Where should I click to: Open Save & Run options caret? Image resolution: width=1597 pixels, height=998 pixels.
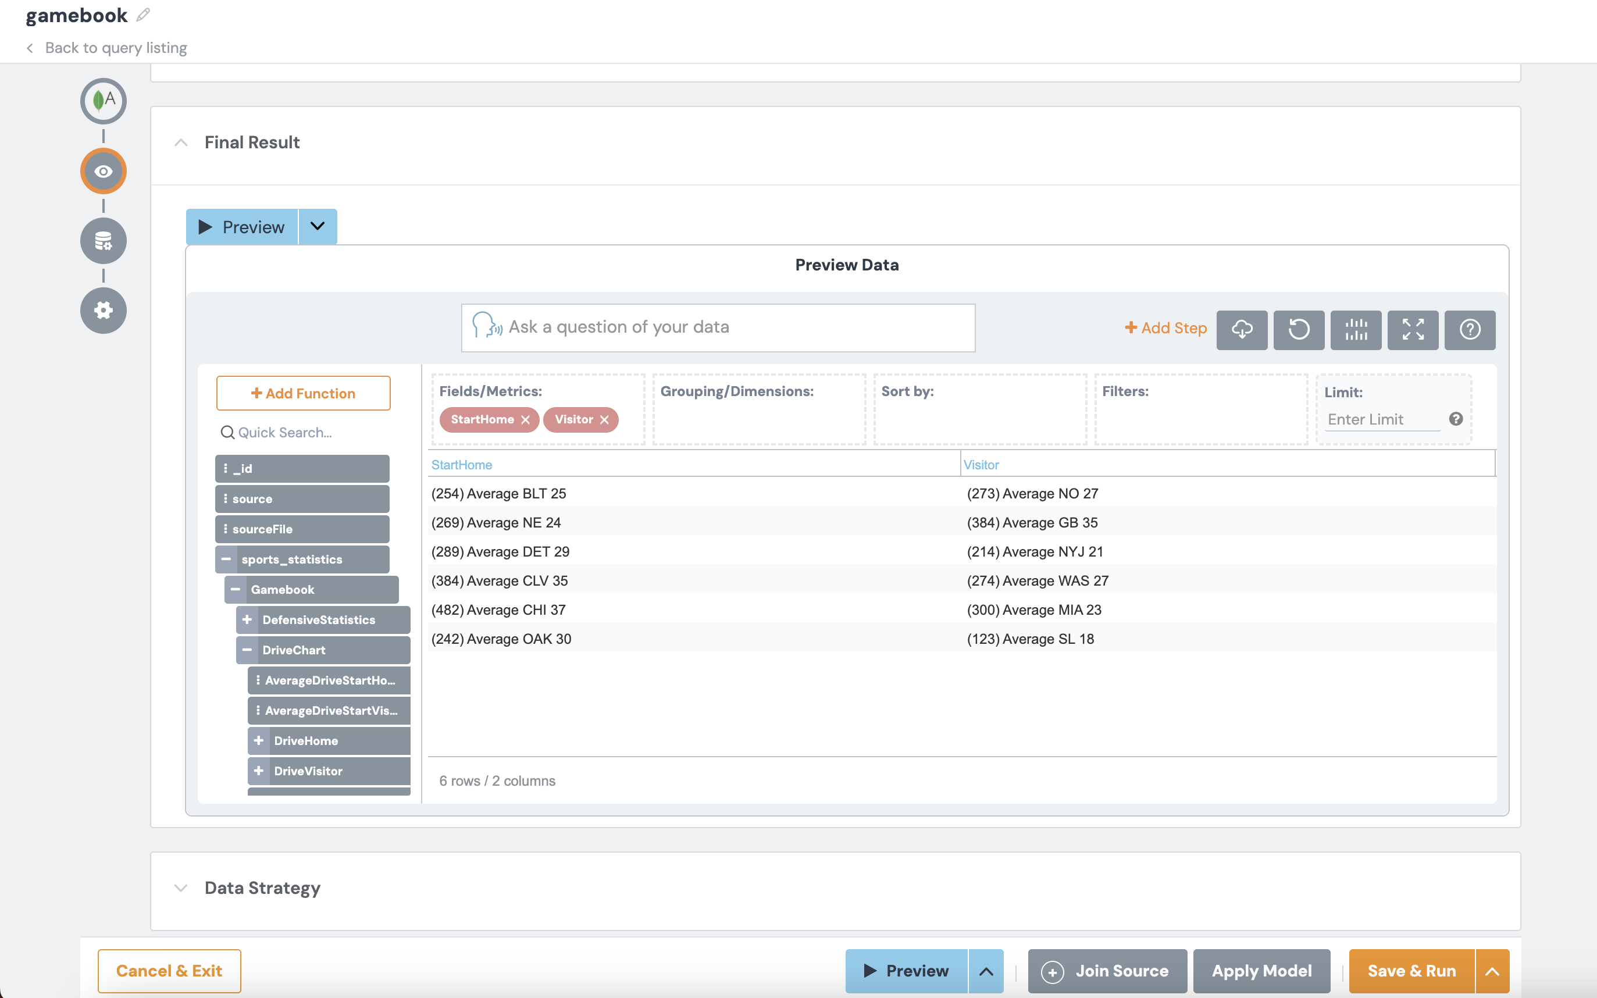(x=1492, y=971)
